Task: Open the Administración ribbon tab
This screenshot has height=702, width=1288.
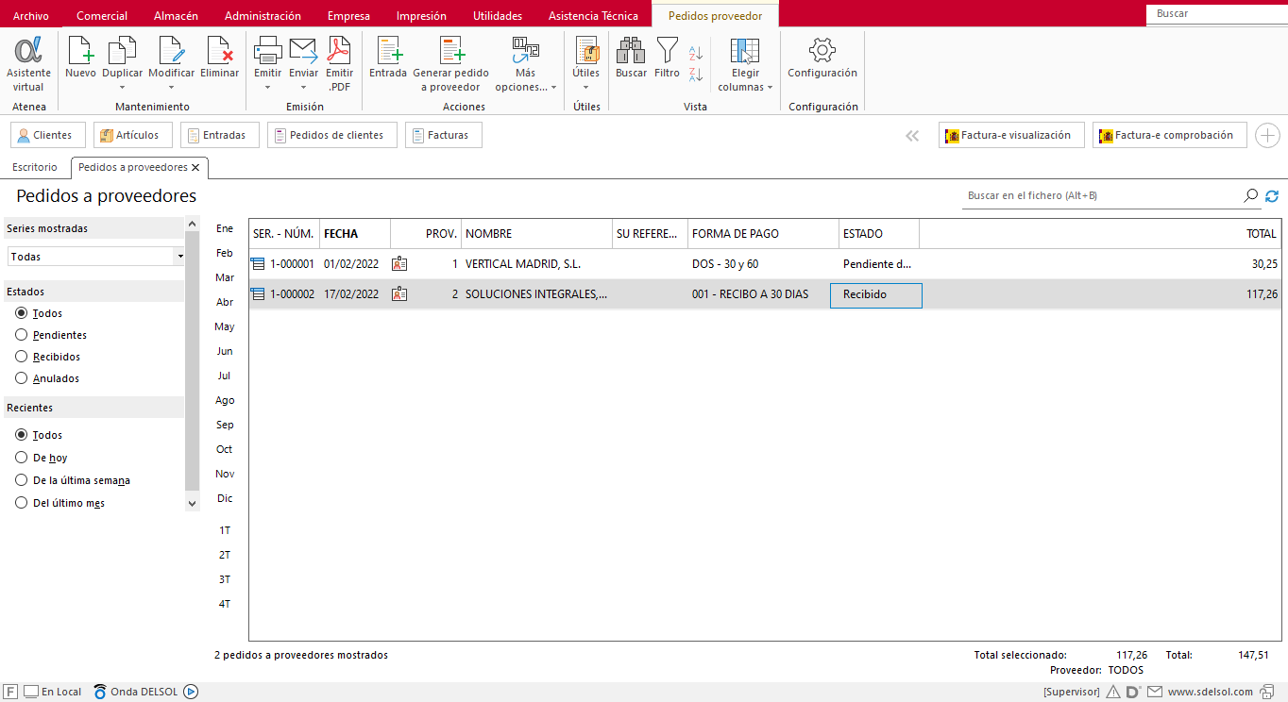Action: pos(263,16)
